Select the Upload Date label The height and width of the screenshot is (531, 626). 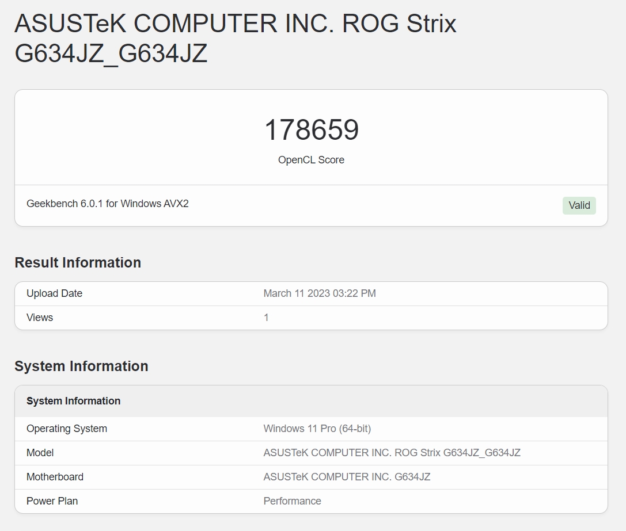click(54, 293)
